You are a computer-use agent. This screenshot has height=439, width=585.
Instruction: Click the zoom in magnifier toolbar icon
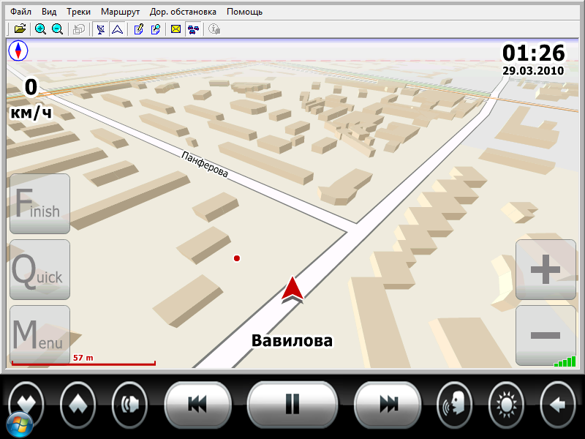point(40,29)
